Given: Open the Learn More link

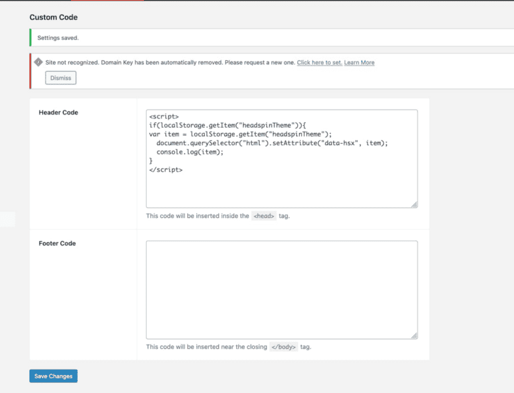Looking at the screenshot, I should pos(359,63).
